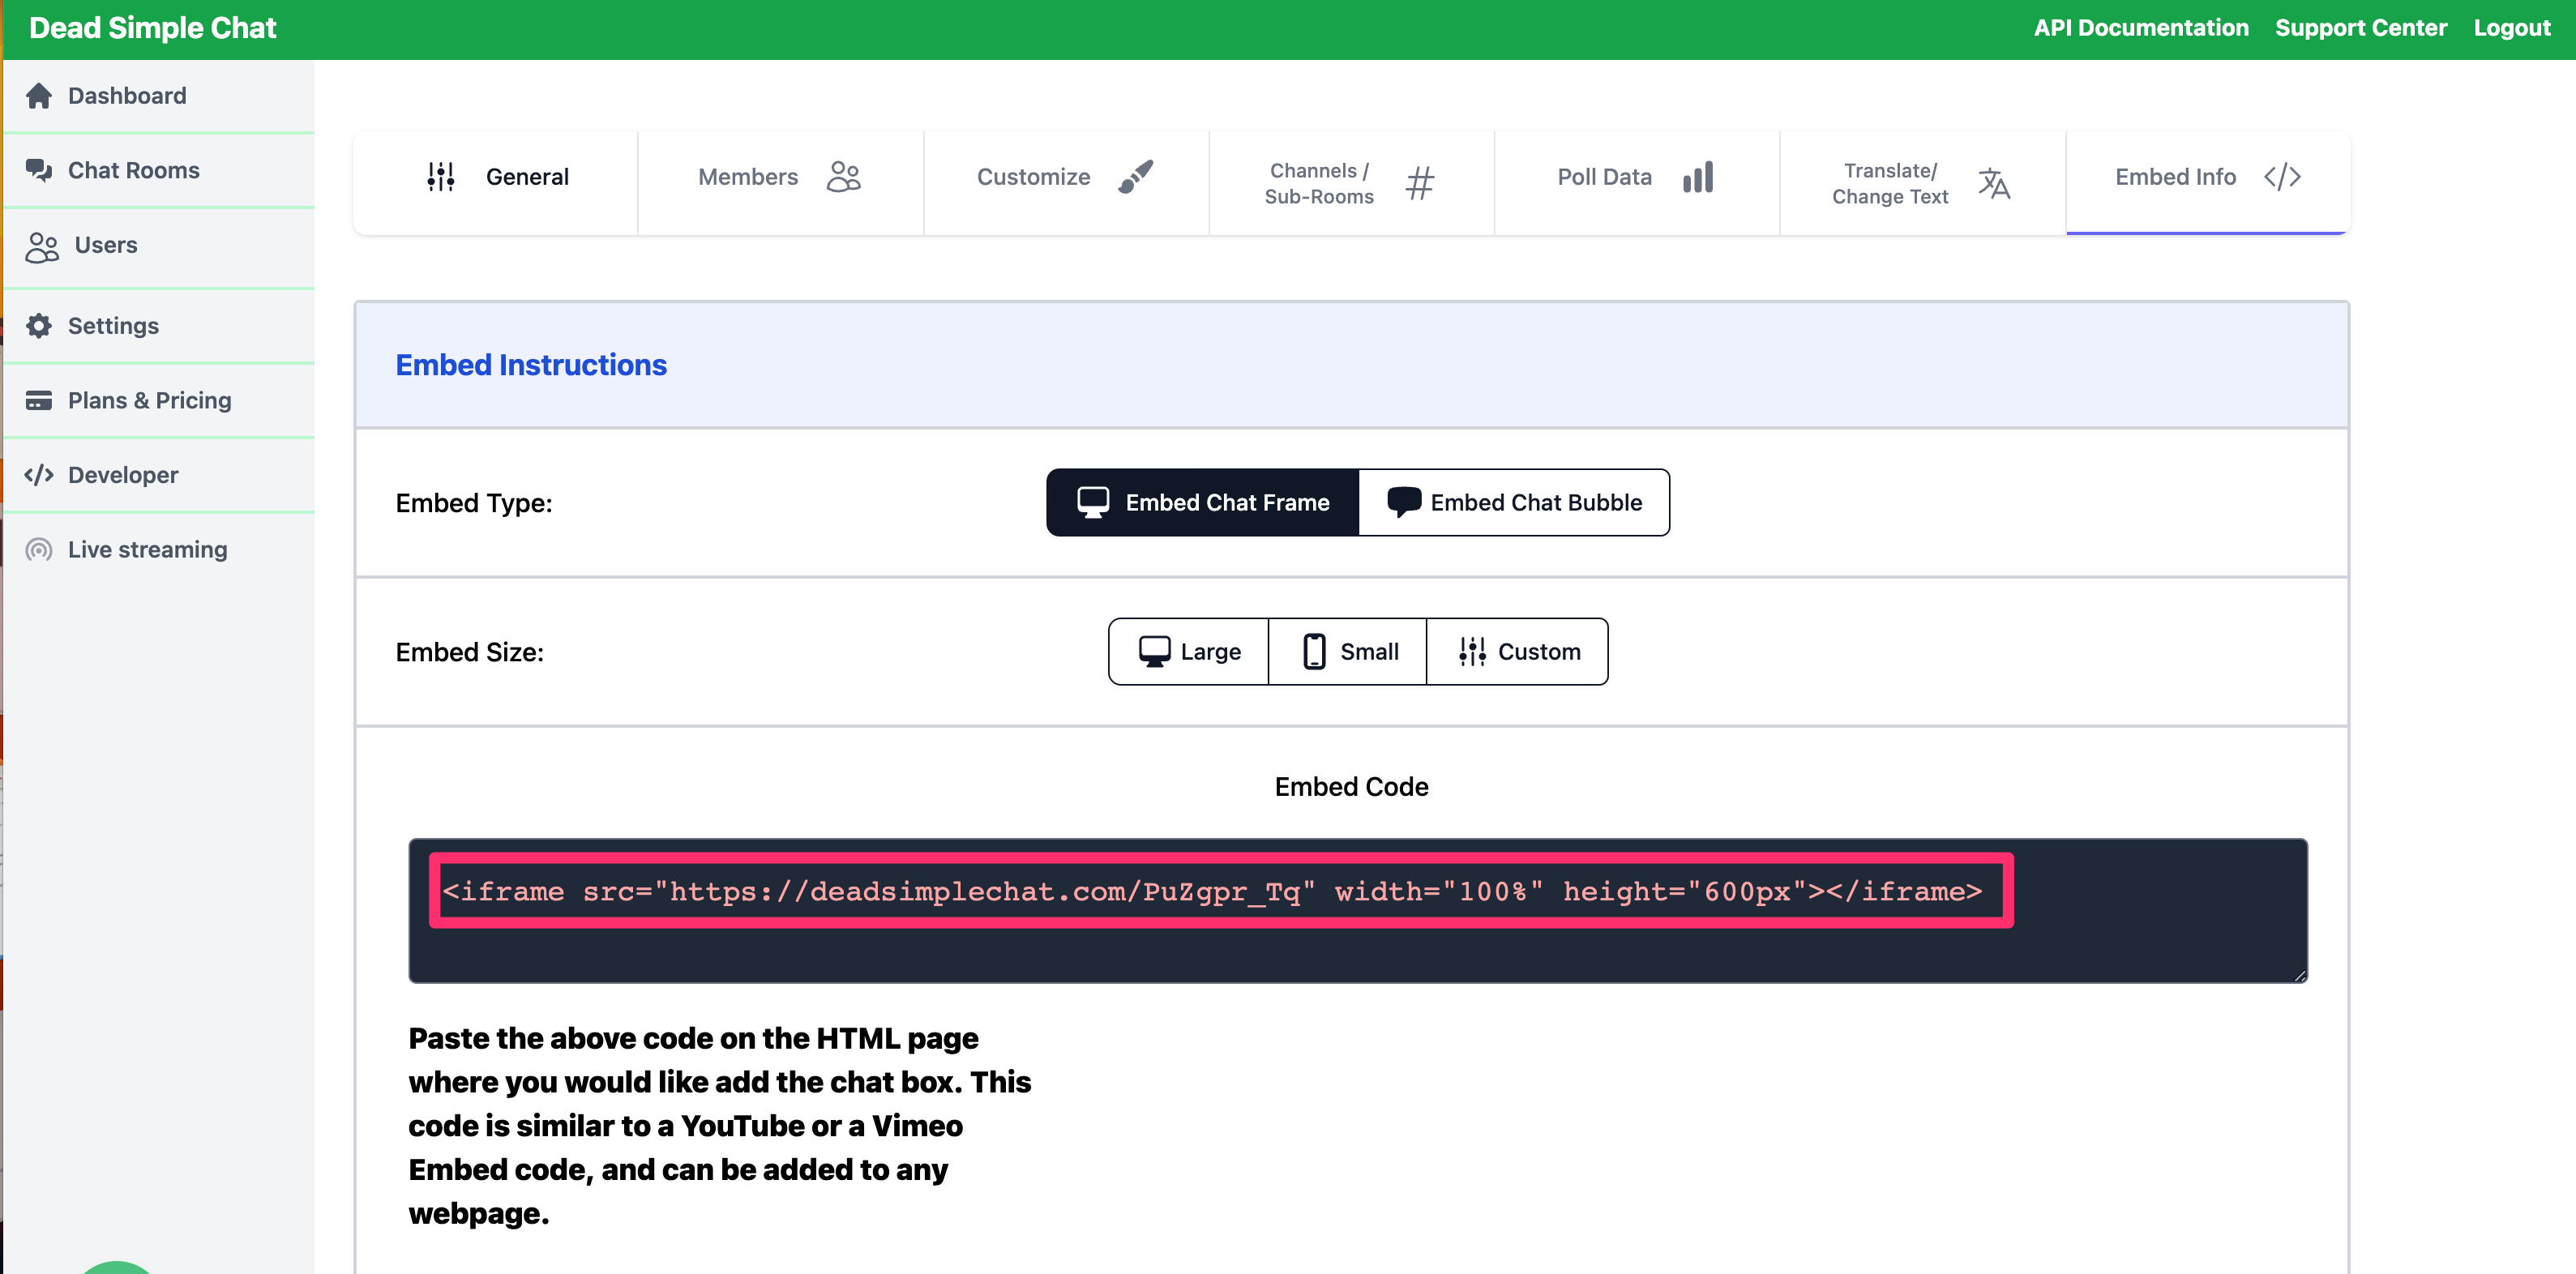Go to Chat Rooms in sidebar

pyautogui.click(x=159, y=170)
